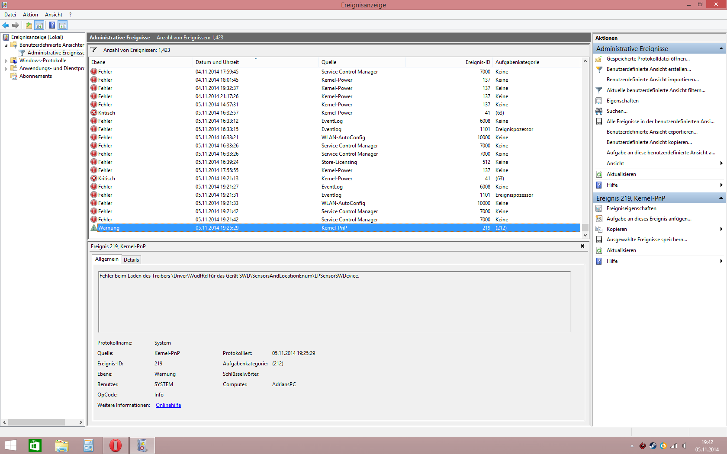
Task: Click the up-one-level folder toolbar icon
Action: point(29,25)
